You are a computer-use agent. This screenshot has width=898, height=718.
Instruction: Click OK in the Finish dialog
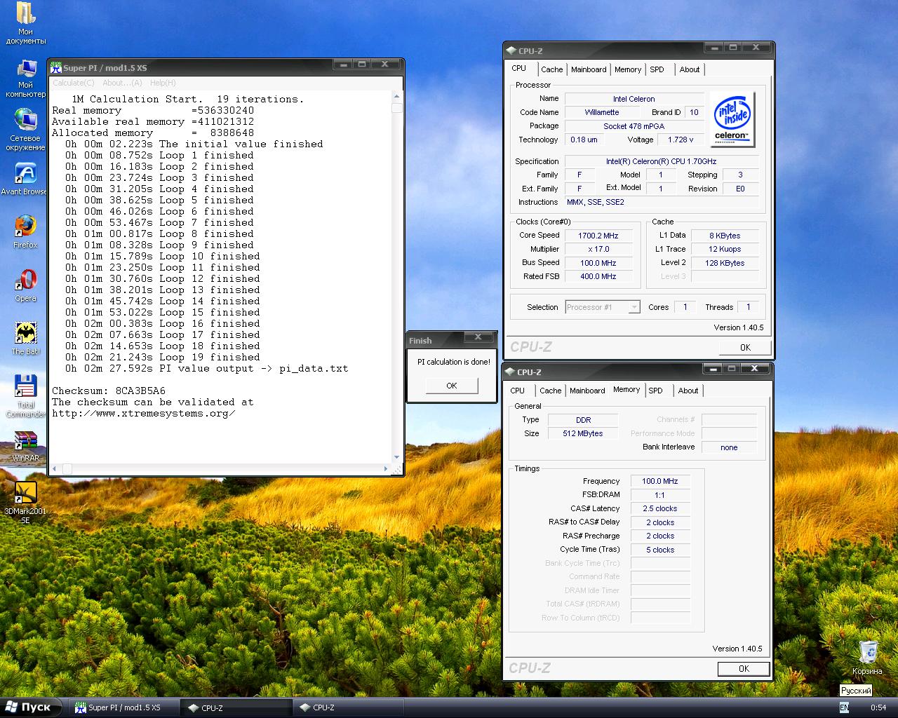[452, 386]
